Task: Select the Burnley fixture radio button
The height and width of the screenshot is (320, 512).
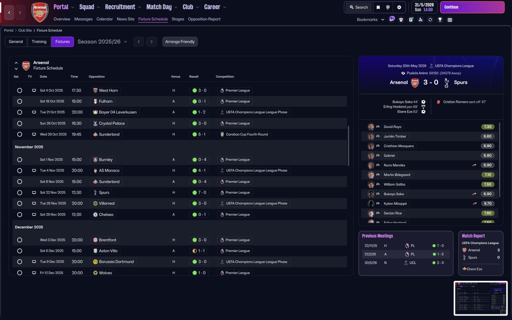Action: [x=20, y=160]
